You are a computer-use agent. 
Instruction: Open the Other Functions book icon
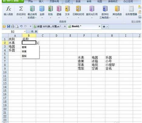(x=117, y=9)
